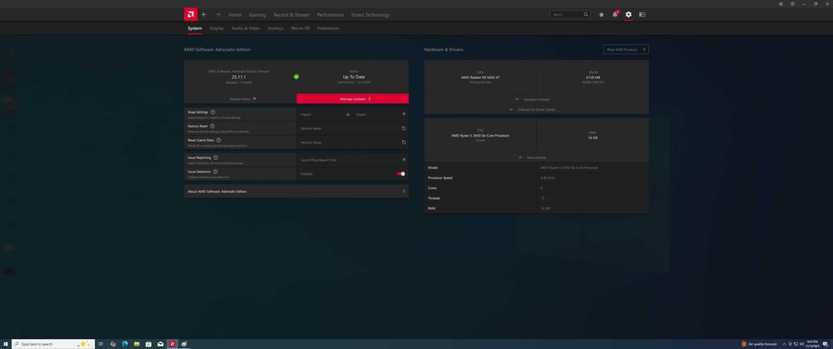This screenshot has width=833, height=349.
Task: Open favorites star icon
Action: [x=601, y=15]
